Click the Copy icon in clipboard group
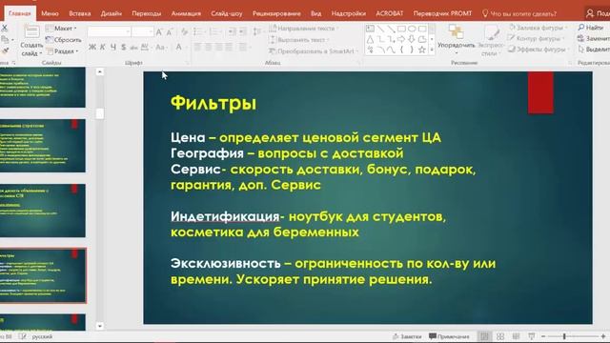The height and width of the screenshot is (343, 610). (x=5, y=40)
